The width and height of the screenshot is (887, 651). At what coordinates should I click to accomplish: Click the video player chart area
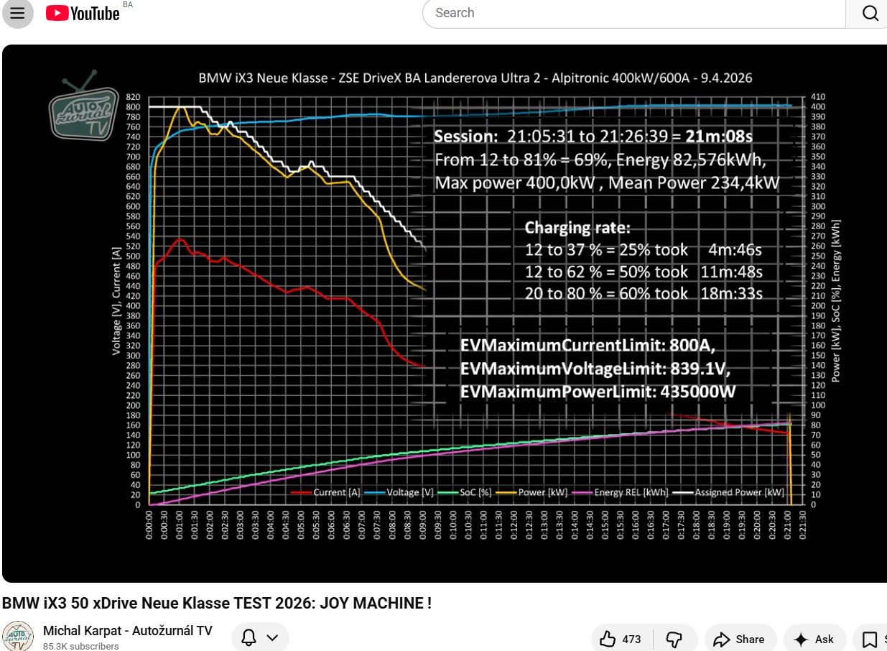point(445,313)
